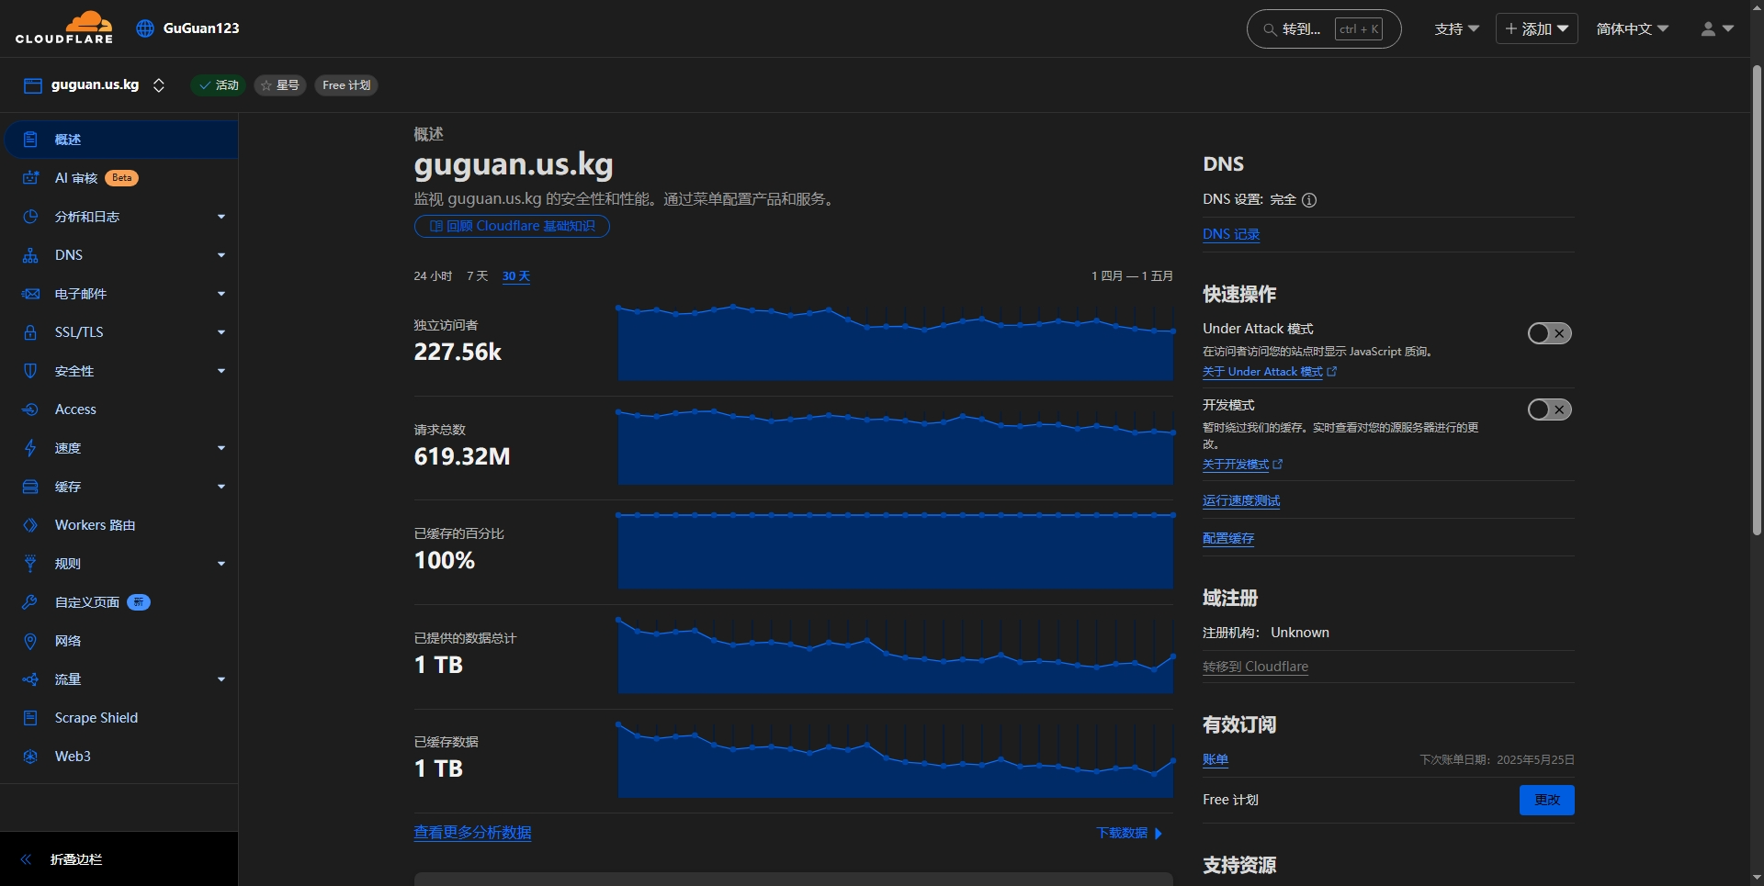This screenshot has height=886, width=1764.
Task: Click the 转到... search field
Action: click(1324, 29)
